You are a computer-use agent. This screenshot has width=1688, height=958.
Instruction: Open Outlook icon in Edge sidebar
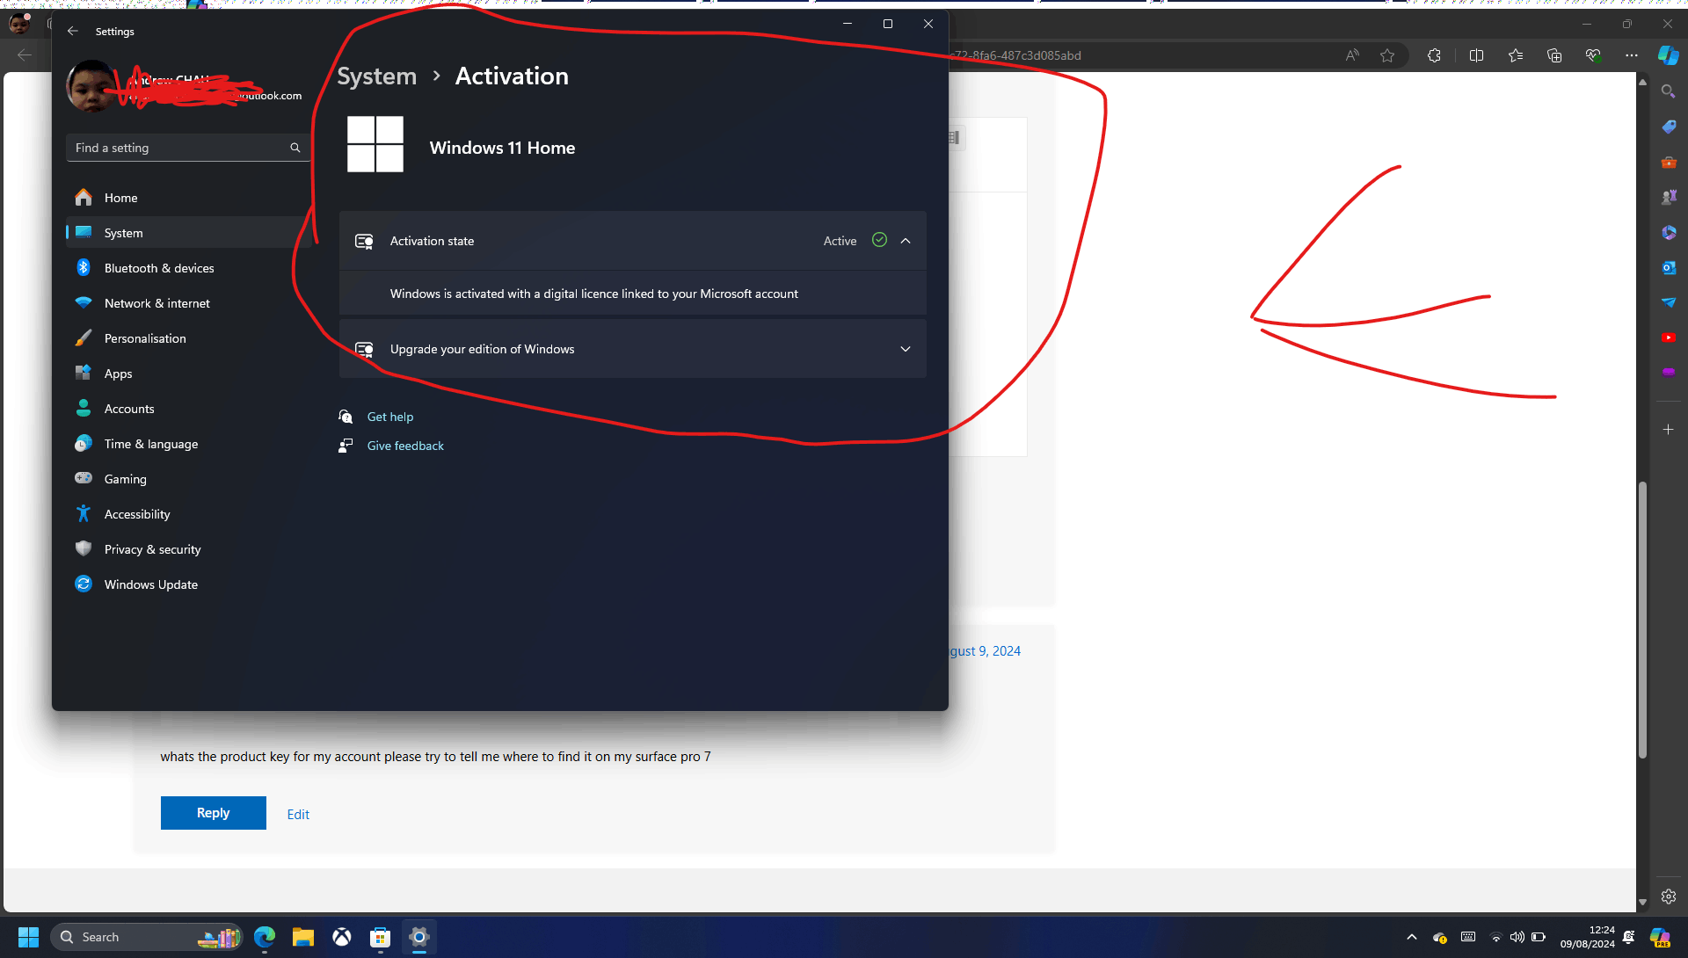1668,267
